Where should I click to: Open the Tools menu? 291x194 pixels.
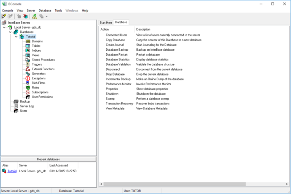click(58, 11)
